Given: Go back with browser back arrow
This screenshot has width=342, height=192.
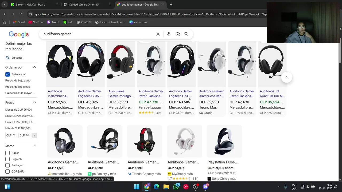Looking at the screenshot, I should pyautogui.click(x=5, y=14).
